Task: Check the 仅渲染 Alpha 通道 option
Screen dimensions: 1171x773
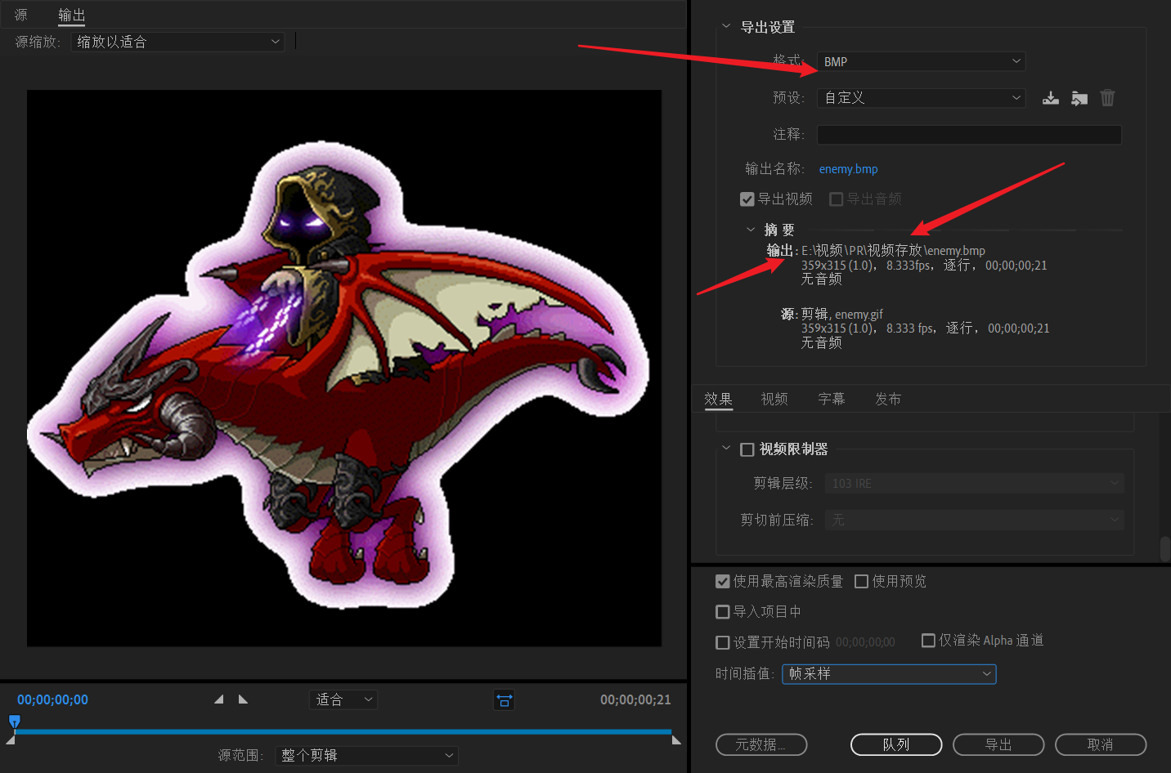Action: [x=928, y=641]
